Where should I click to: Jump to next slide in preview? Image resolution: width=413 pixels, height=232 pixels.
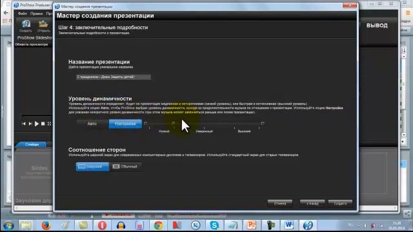(30, 124)
